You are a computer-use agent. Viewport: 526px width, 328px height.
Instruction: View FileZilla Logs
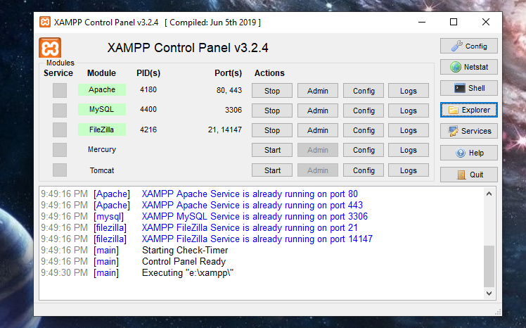coord(409,130)
